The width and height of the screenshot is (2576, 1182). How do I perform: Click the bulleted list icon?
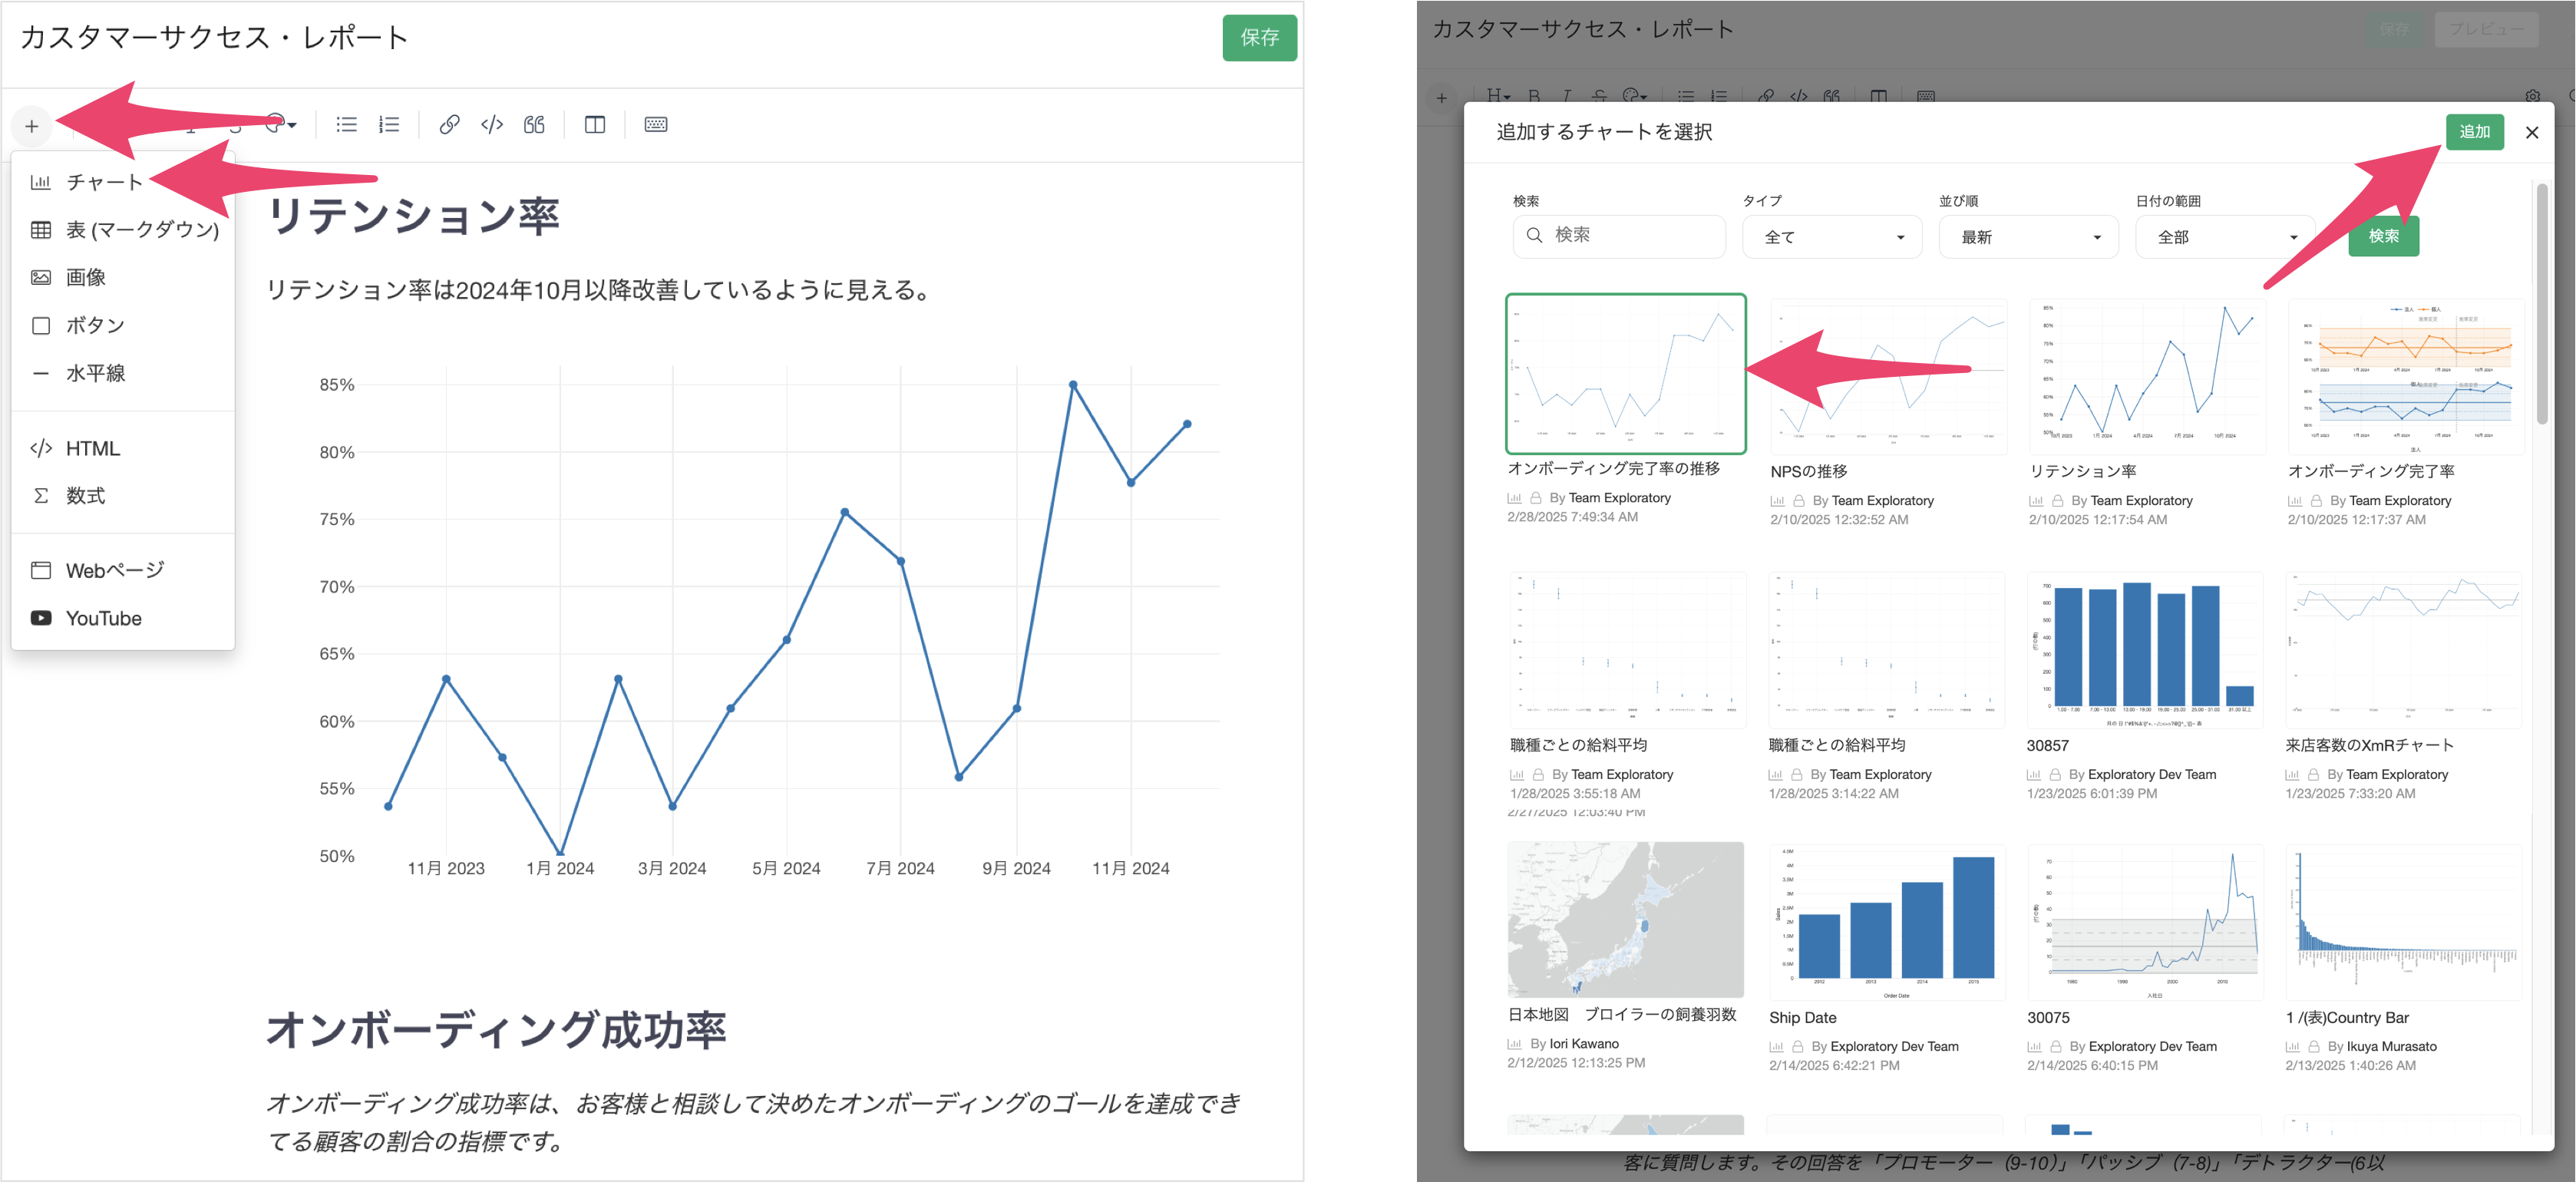point(346,125)
